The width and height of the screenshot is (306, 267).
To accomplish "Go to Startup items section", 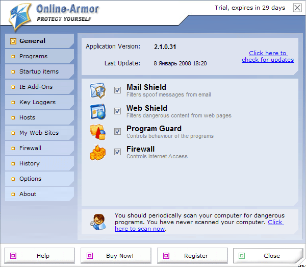I will click(x=39, y=71).
